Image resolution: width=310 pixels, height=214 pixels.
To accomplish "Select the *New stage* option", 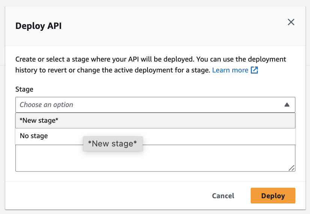I will click(39, 121).
